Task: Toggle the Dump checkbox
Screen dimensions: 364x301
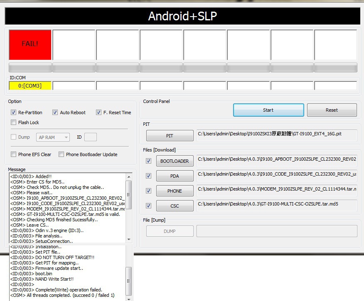Action: tap(13, 137)
